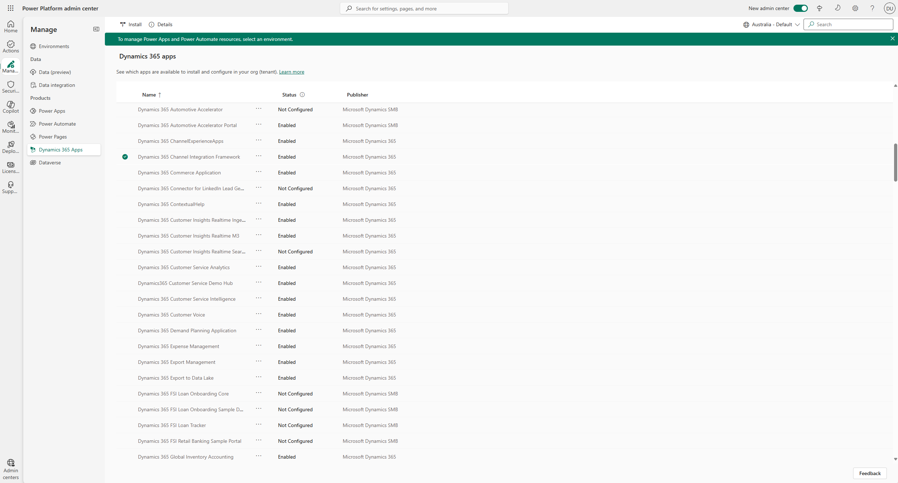
Task: Open Dataverse in the Manage menu
Action: pos(50,163)
